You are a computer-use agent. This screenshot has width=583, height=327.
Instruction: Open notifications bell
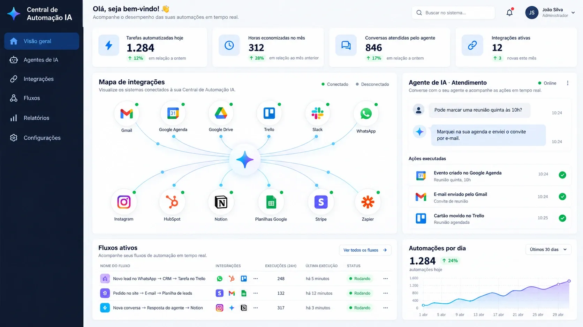tap(509, 13)
